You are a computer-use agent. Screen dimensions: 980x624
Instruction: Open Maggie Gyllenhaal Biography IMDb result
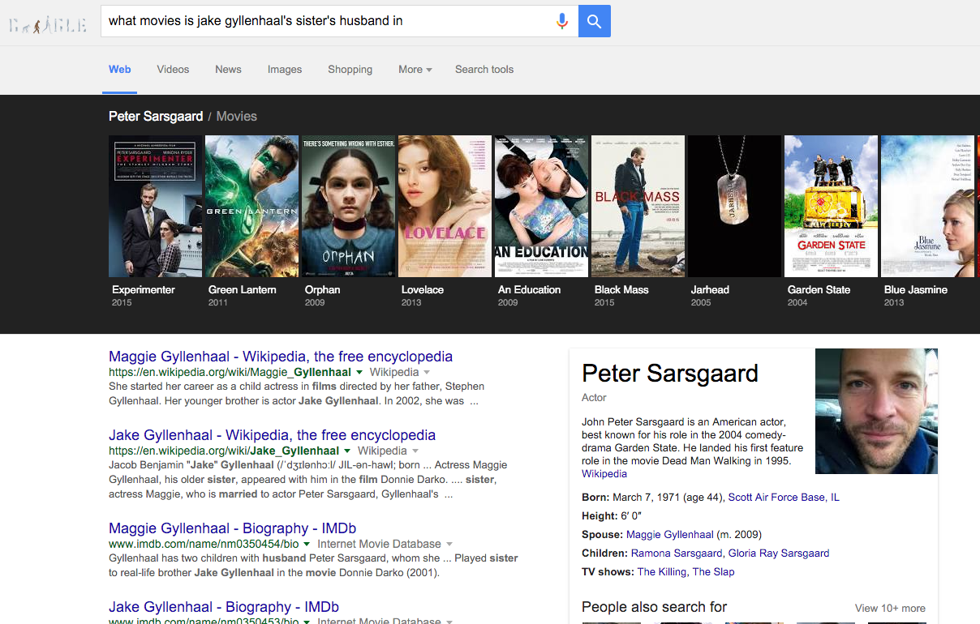tap(233, 528)
